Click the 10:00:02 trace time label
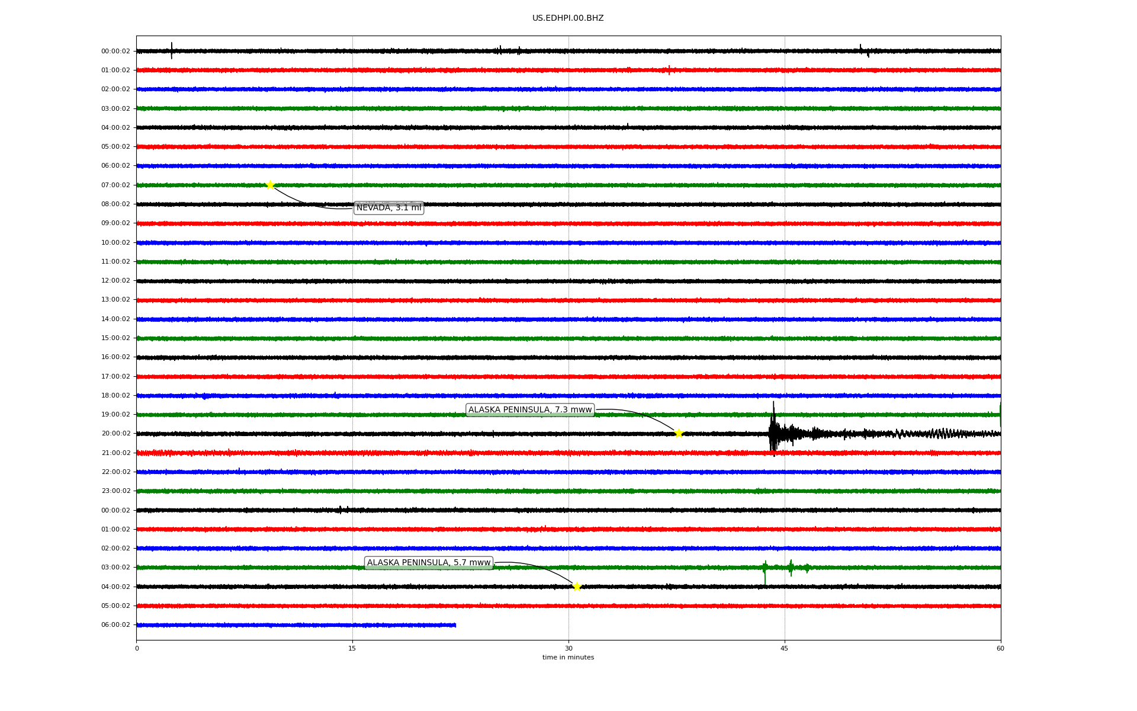The height and width of the screenshot is (711, 1137). (115, 243)
